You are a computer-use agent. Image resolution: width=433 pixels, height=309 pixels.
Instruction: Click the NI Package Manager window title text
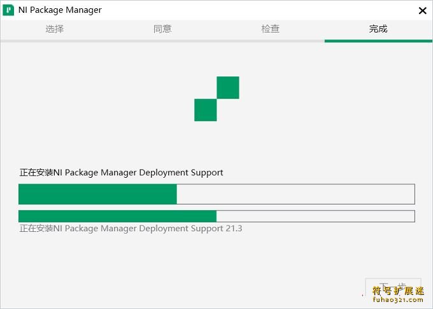(x=60, y=10)
